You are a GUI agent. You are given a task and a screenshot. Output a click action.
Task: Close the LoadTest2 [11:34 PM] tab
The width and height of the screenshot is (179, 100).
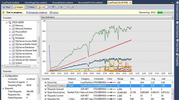(x=130, y=2)
